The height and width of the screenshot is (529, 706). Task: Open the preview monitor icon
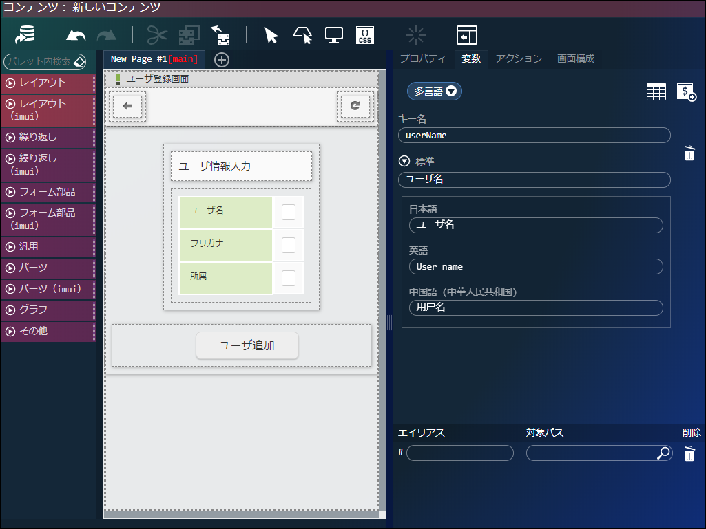coord(334,35)
